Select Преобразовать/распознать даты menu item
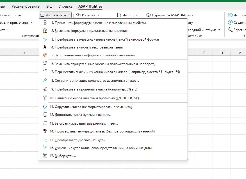 pos(79,140)
